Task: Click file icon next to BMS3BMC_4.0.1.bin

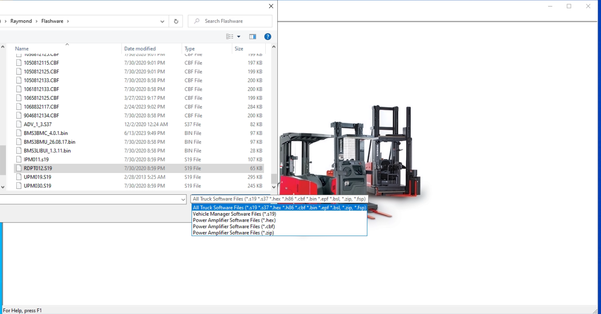Action: [19, 133]
